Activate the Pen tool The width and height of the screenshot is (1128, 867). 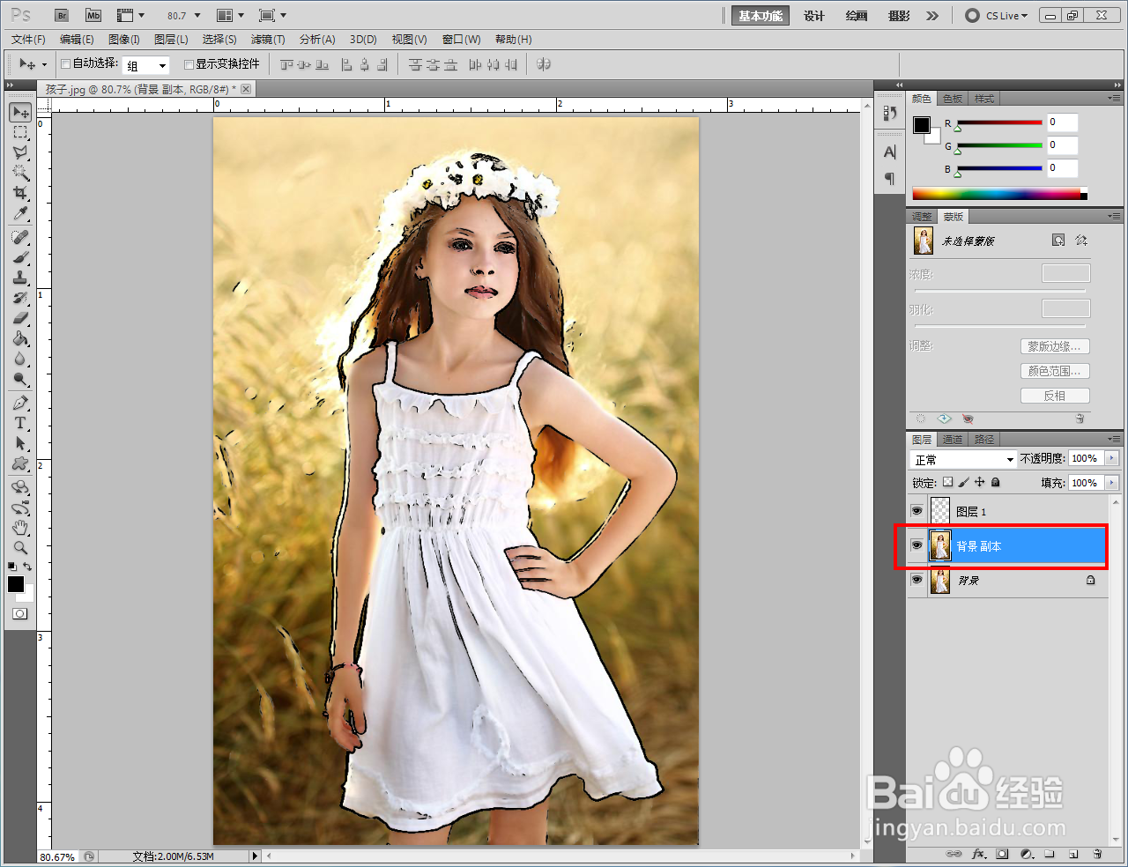tap(20, 403)
